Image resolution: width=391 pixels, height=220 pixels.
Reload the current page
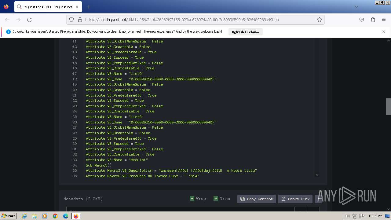click(29, 20)
